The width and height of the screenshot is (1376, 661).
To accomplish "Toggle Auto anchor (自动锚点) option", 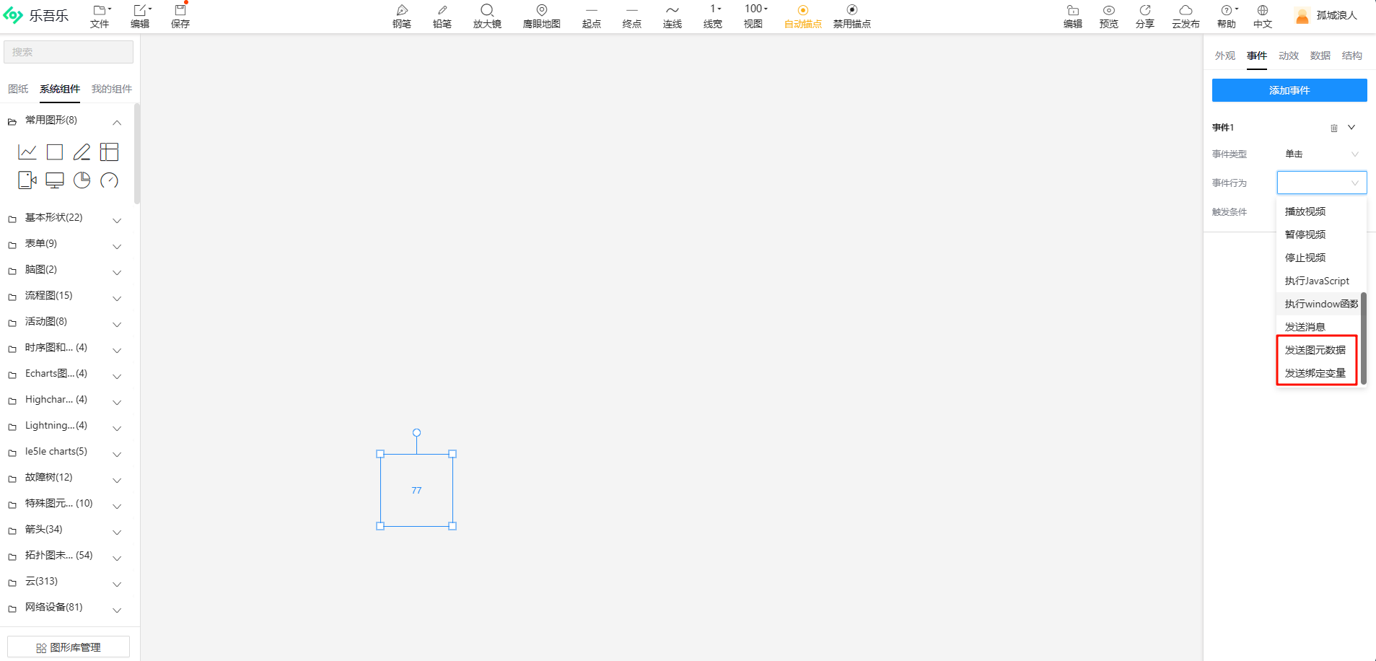I will 802,15.
